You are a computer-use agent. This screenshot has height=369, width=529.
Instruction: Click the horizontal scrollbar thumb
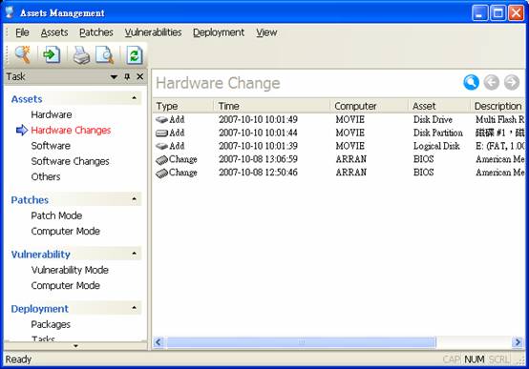click(301, 342)
